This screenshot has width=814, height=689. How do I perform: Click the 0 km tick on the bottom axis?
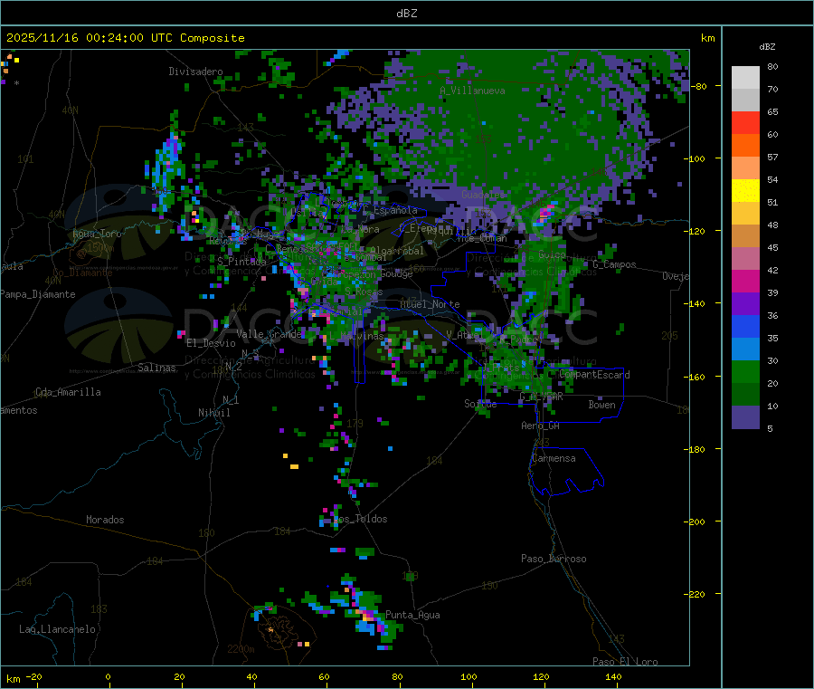(108, 677)
